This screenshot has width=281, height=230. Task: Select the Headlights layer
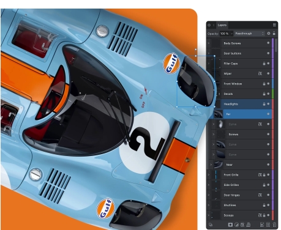239,104
